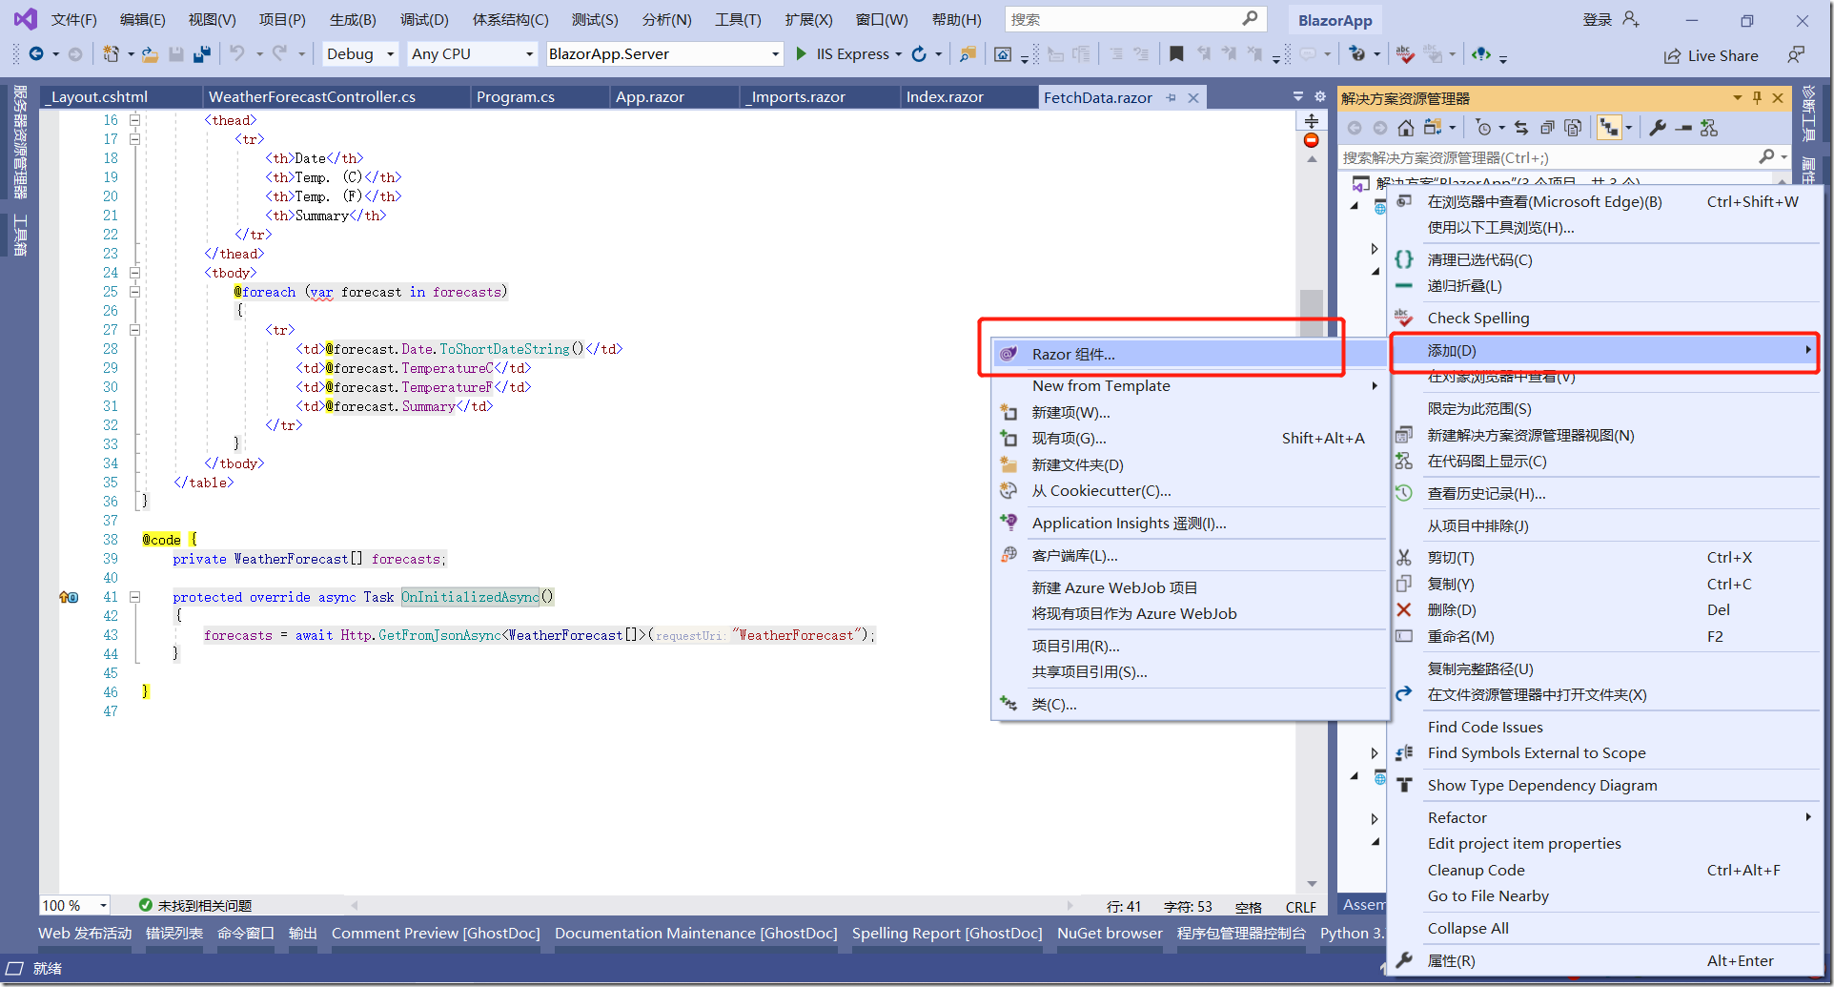Screen dimensions: 1834x987
Task: Open the 程序包管理器控制台 bottom tab
Action: pos(1241,934)
